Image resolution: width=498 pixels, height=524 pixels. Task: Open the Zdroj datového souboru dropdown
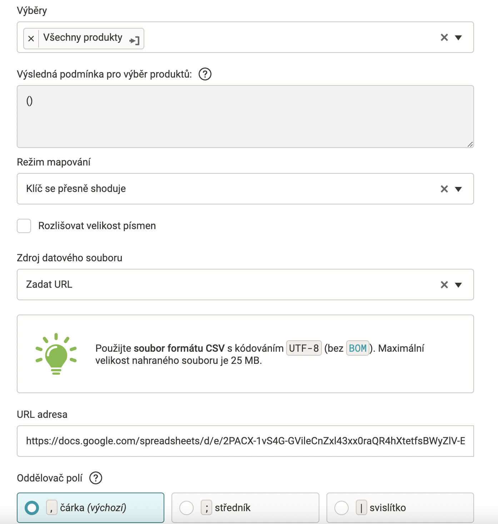458,285
